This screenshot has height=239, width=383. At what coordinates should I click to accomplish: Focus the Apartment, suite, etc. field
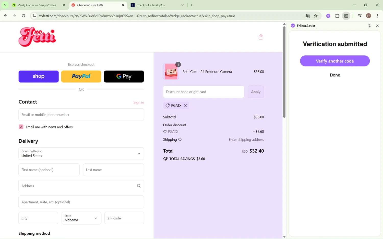pyautogui.click(x=81, y=202)
